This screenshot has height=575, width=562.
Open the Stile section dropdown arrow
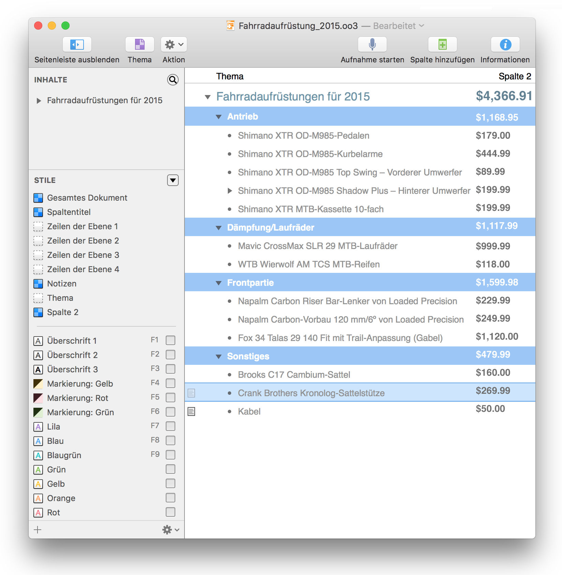(x=173, y=180)
